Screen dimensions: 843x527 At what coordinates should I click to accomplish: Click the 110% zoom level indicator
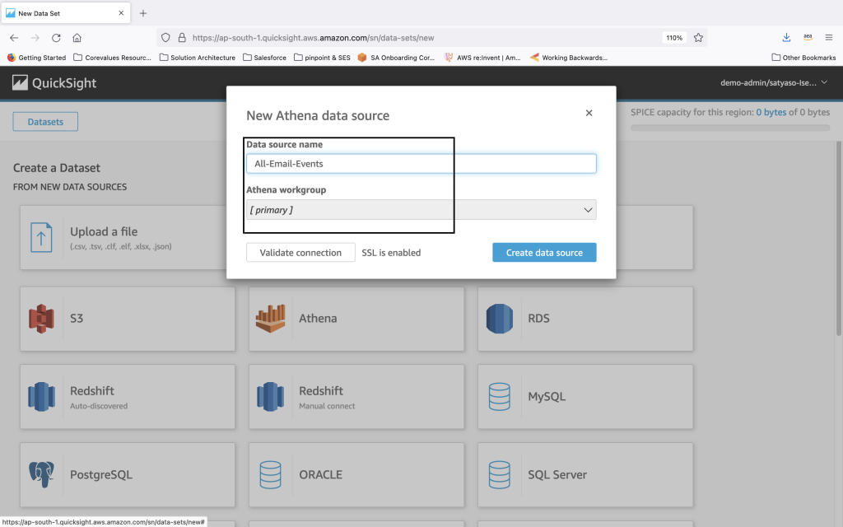tap(674, 38)
